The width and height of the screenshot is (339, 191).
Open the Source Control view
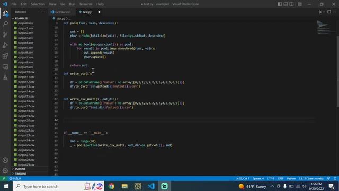[x=5, y=34]
